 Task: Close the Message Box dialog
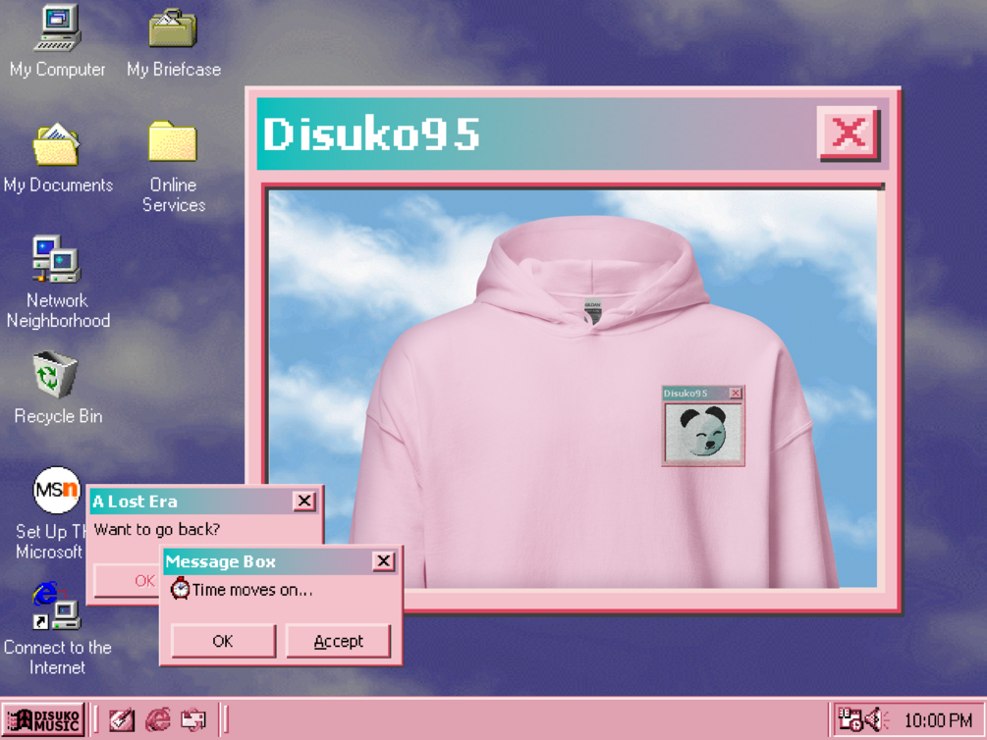(383, 560)
